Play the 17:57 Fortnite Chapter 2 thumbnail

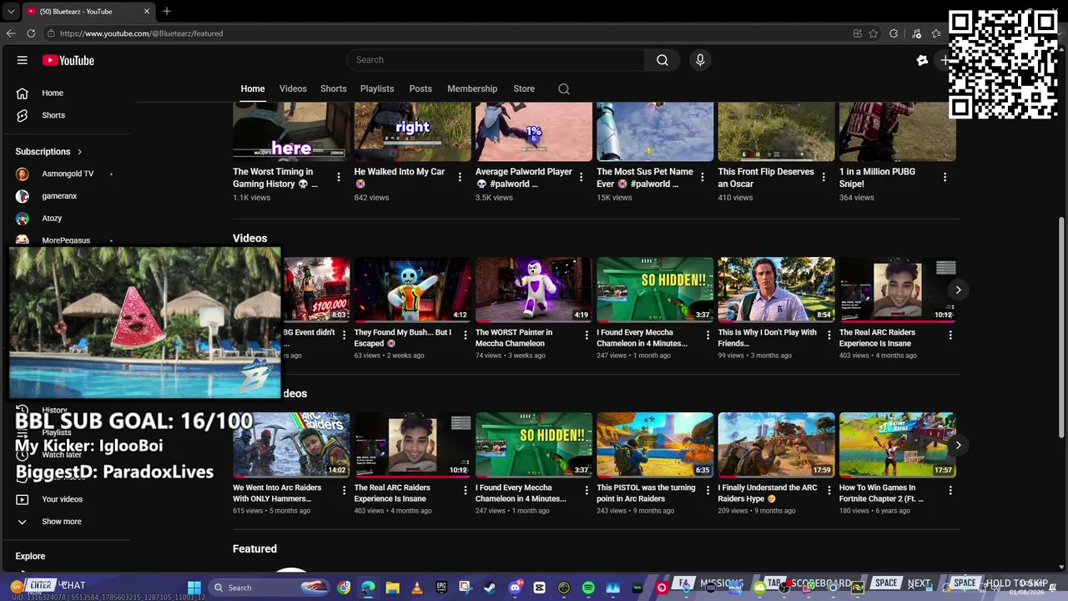pos(898,445)
